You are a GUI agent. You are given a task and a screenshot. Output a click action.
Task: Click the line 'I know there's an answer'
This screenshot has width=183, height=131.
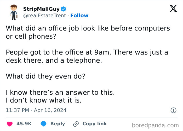(60, 93)
